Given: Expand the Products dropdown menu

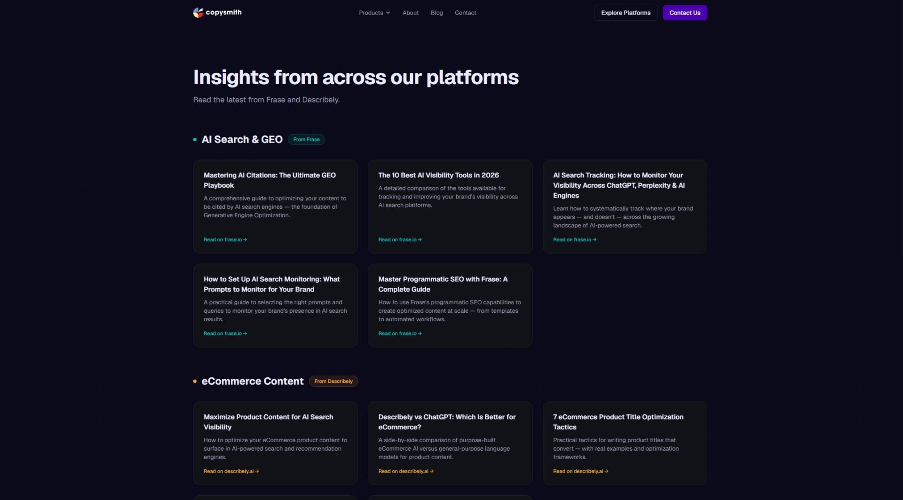Looking at the screenshot, I should pyautogui.click(x=374, y=13).
